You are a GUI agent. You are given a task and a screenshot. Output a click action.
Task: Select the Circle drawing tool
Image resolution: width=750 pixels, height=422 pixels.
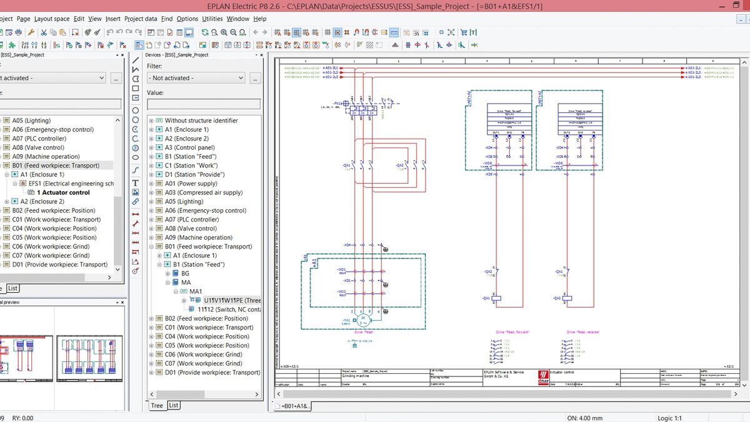pyautogui.click(x=136, y=110)
